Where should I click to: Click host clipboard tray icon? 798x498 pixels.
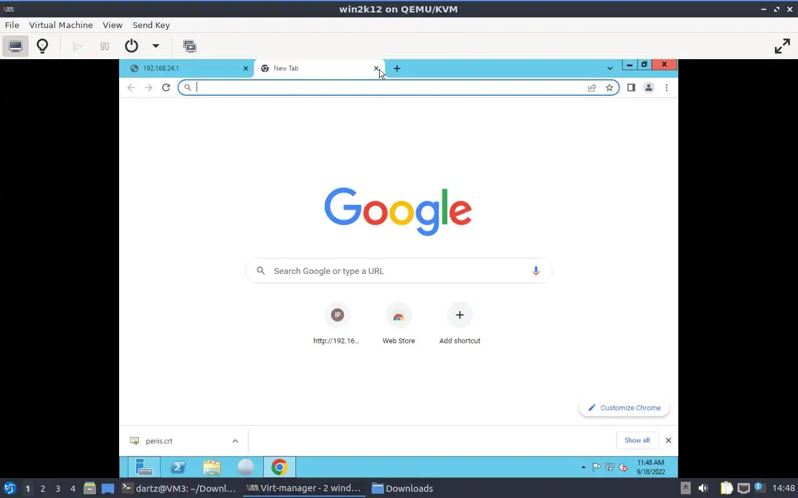pyautogui.click(x=726, y=488)
